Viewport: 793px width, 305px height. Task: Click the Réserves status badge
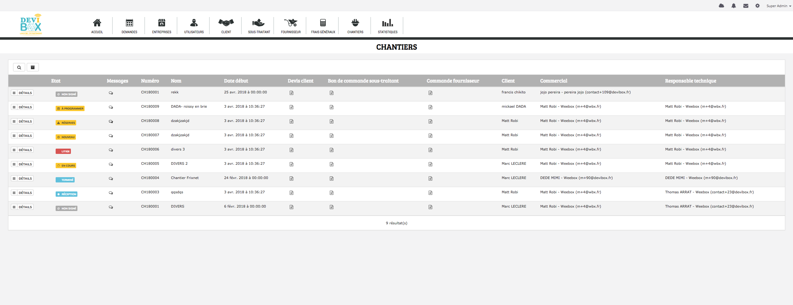[66, 123]
